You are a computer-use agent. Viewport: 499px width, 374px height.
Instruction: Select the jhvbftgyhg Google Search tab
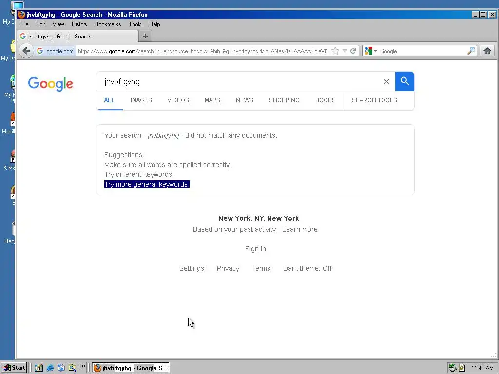[77, 36]
